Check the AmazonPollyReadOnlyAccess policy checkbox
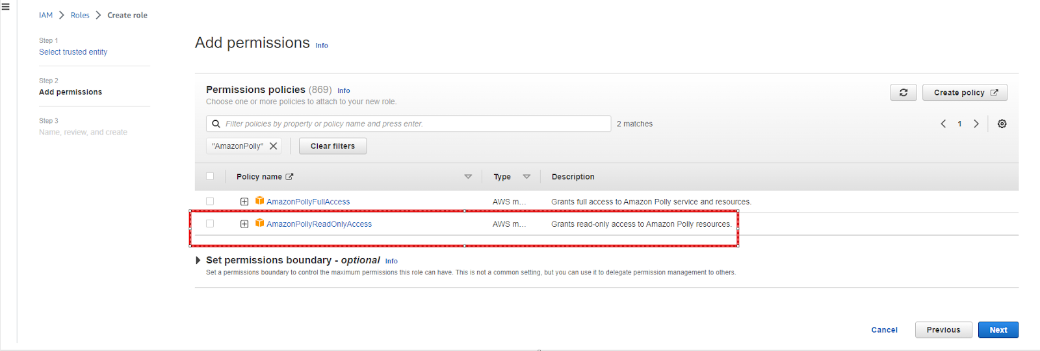This screenshot has height=351, width=1040. click(210, 224)
